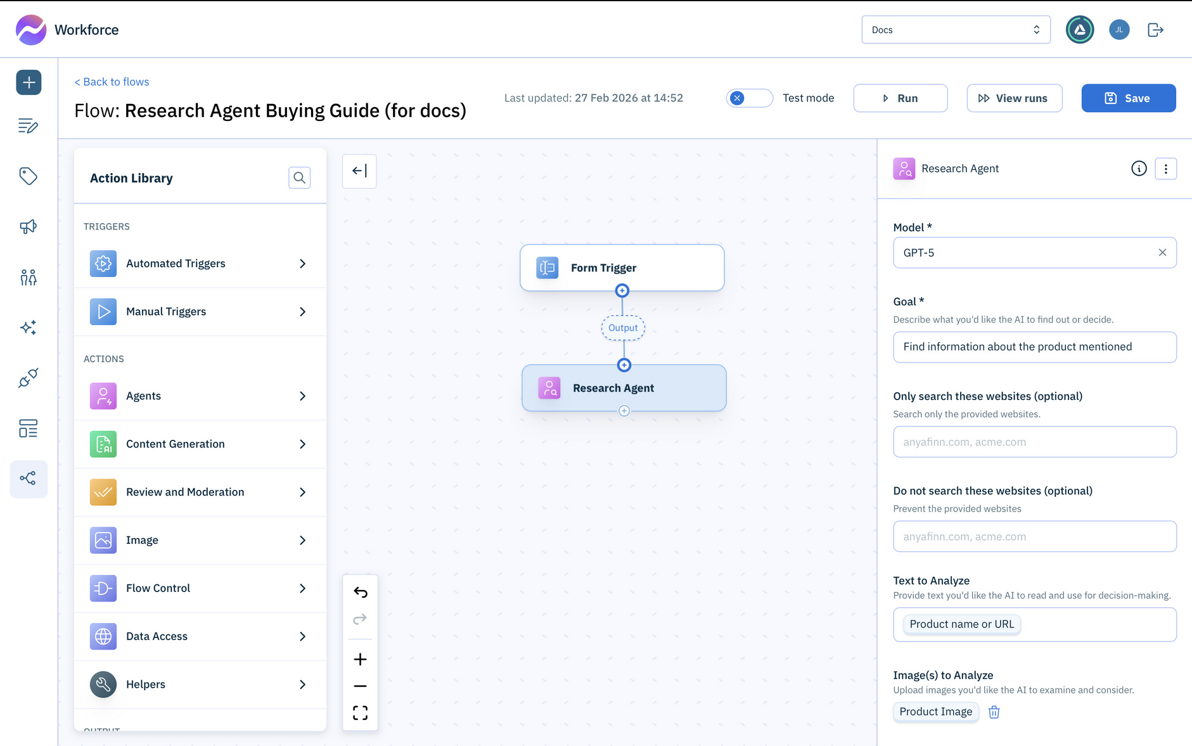
Task: Click the search icon in Action Library
Action: [x=299, y=178]
